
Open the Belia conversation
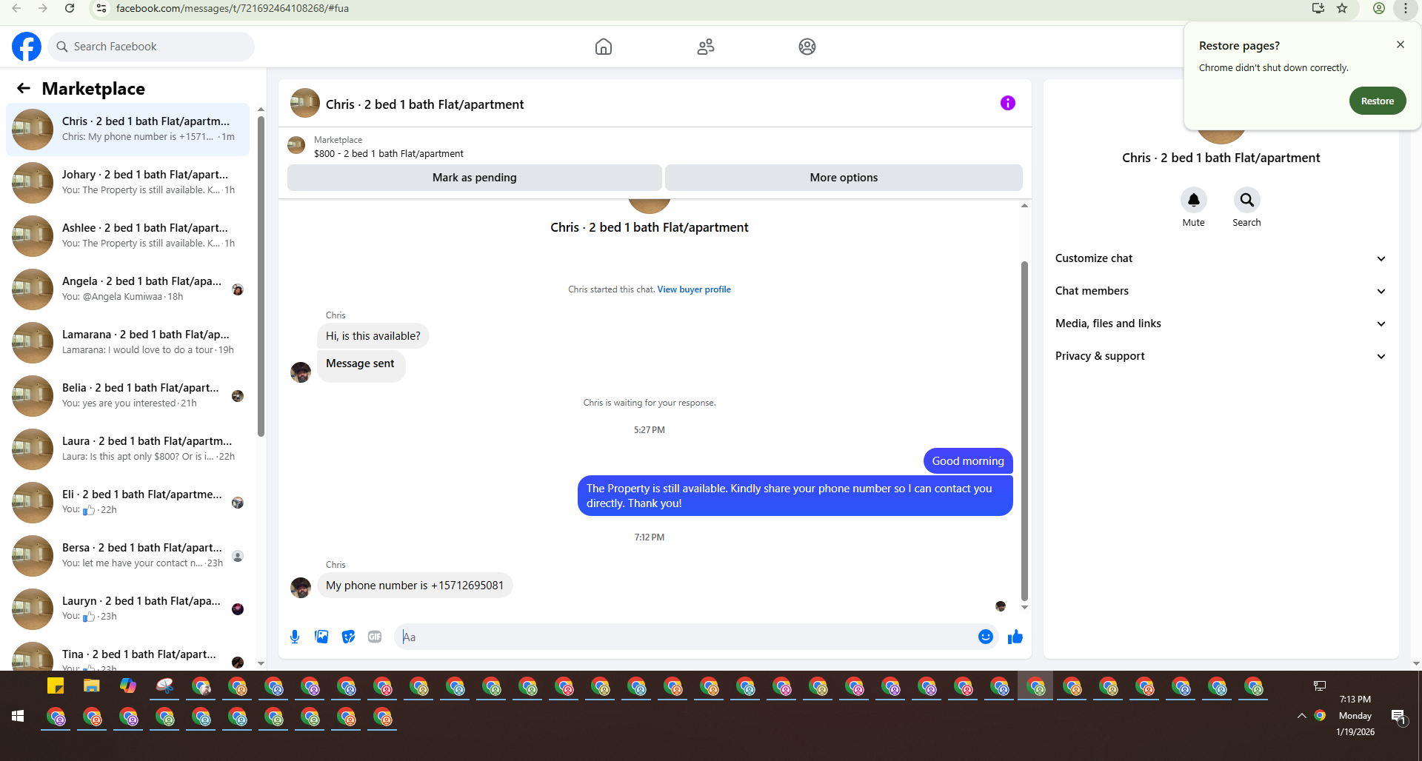click(128, 396)
